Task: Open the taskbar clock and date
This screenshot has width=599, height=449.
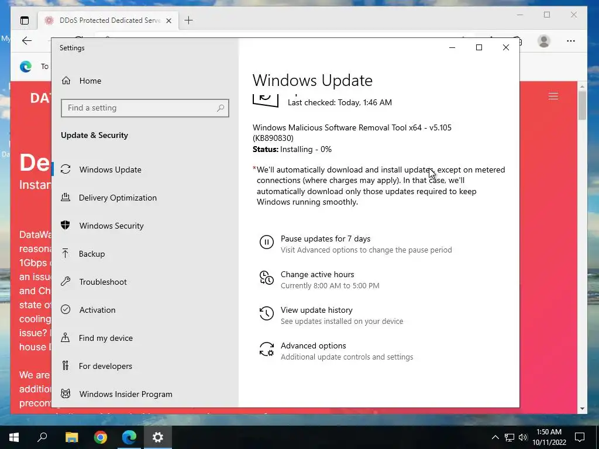Action: [x=549, y=437]
